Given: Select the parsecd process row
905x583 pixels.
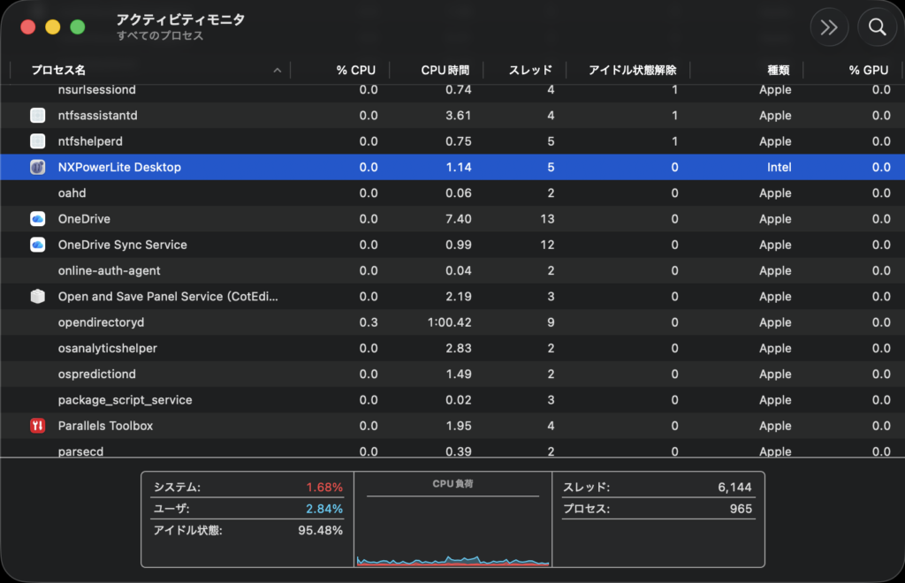Looking at the screenshot, I should point(452,450).
